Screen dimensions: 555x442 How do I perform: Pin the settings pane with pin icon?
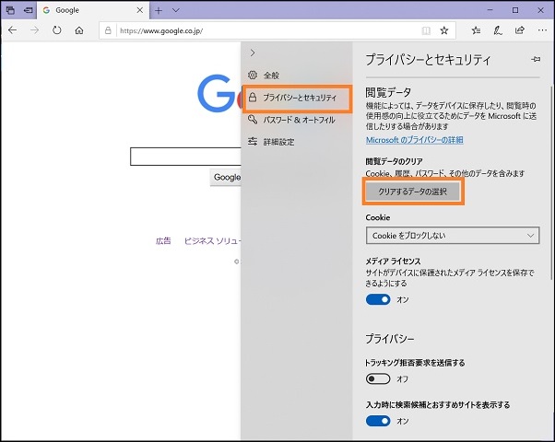pos(537,58)
